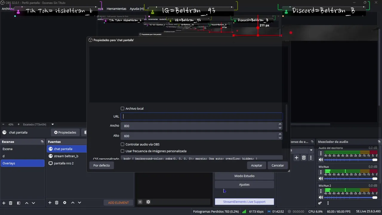Open Ajustes settings button
This screenshot has height=215, width=382.
point(244,185)
